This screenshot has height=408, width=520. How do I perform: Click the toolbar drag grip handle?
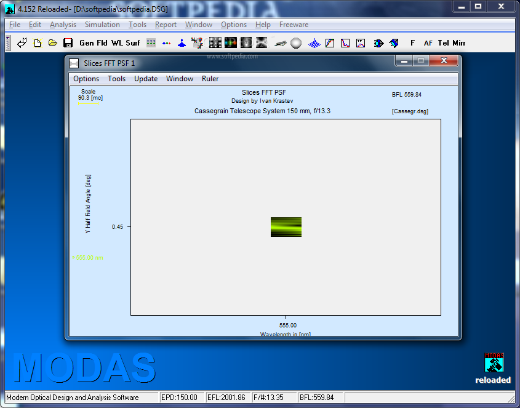tap(8, 43)
